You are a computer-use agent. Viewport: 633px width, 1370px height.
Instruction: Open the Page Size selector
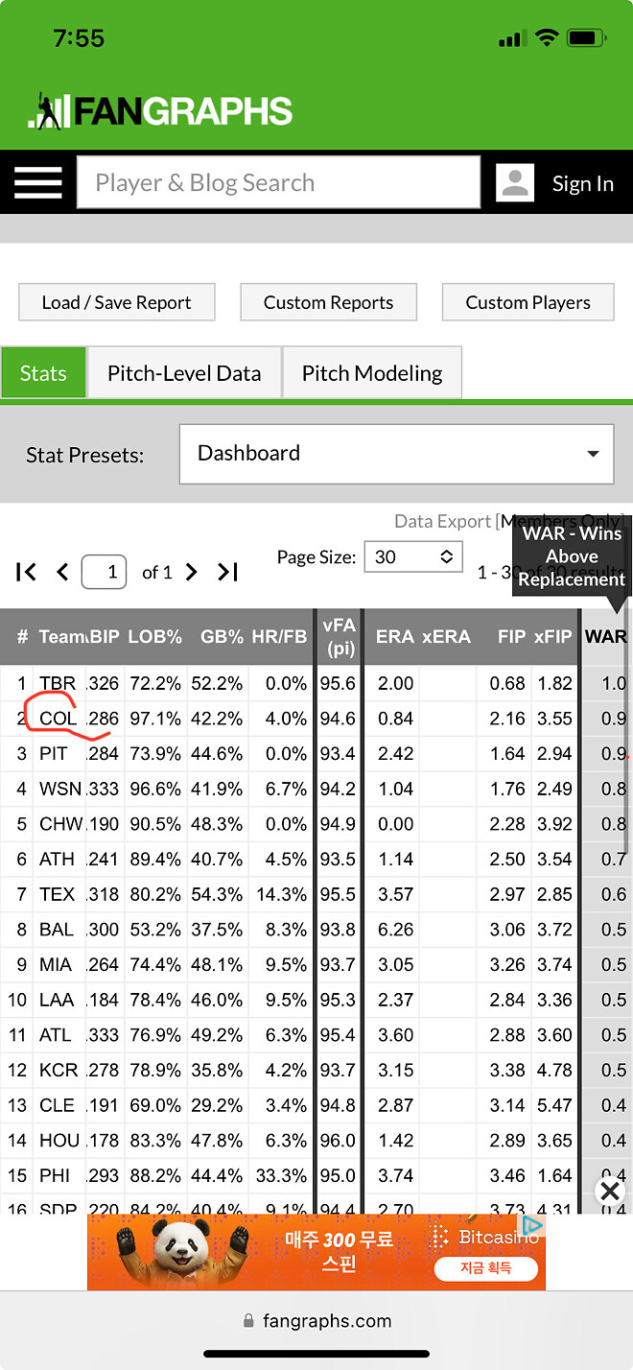pyautogui.click(x=413, y=556)
